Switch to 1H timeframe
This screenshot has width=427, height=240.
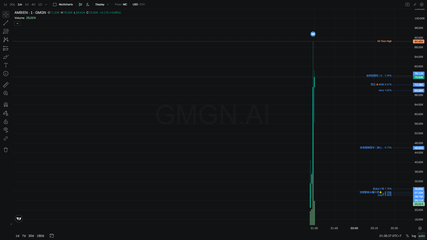27,5
